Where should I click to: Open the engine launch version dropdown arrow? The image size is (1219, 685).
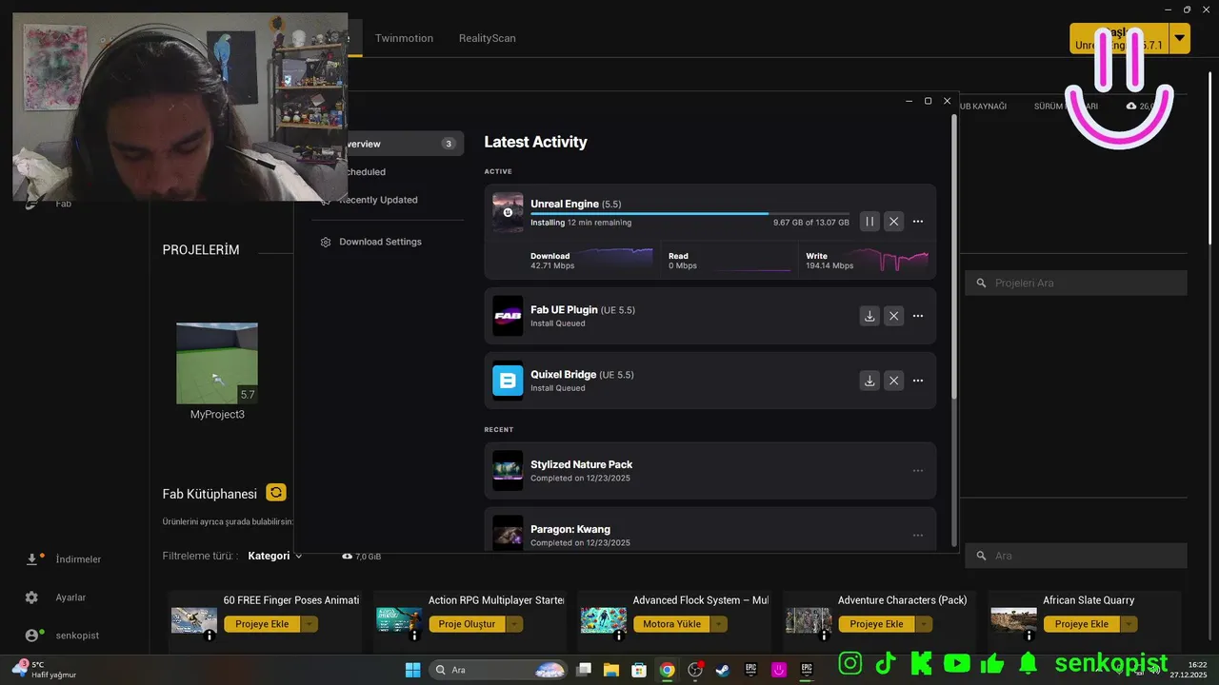1180,38
